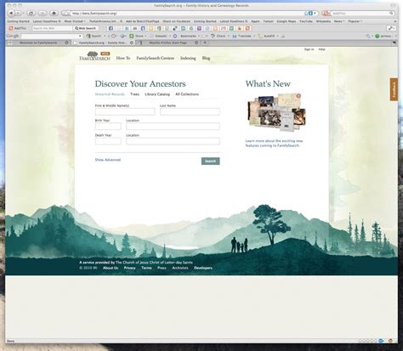Switch to Mozilla Firefox Start Page tab
403x351 pixels.
[x=168, y=42]
